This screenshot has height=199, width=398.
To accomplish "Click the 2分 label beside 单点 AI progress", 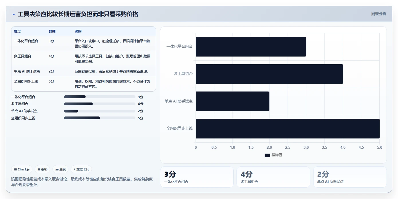I will click(140, 111).
